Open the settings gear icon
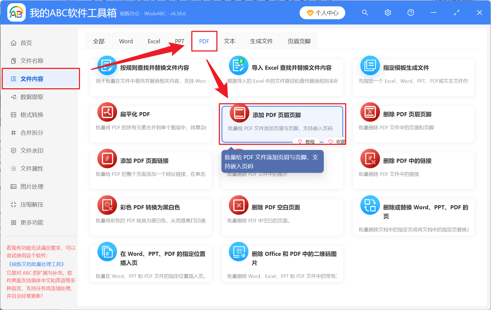 [x=388, y=13]
